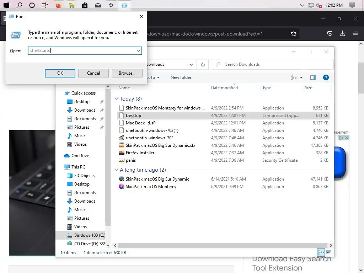Select SkinPack macOS Big Sur Dynamic.sfx
The width and height of the screenshot is (364, 273).
click(x=160, y=145)
